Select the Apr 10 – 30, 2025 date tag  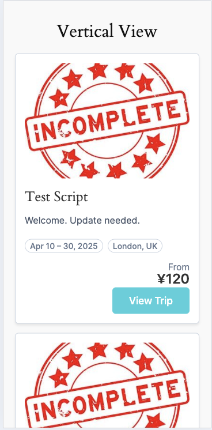point(64,246)
